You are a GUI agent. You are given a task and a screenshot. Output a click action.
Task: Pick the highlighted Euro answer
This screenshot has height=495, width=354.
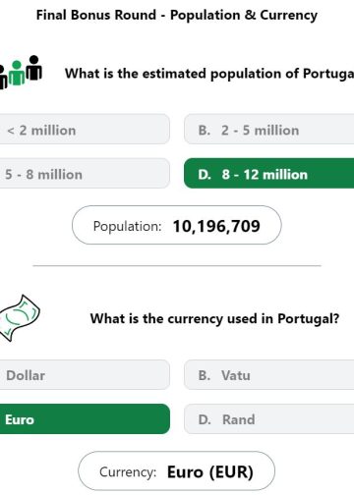[x=85, y=419]
